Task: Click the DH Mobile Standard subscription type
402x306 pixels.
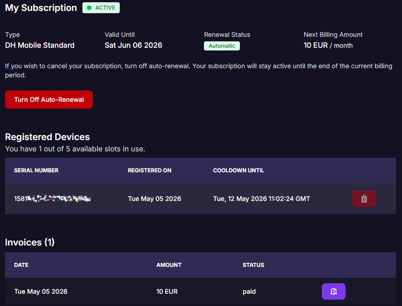Action: 40,45
